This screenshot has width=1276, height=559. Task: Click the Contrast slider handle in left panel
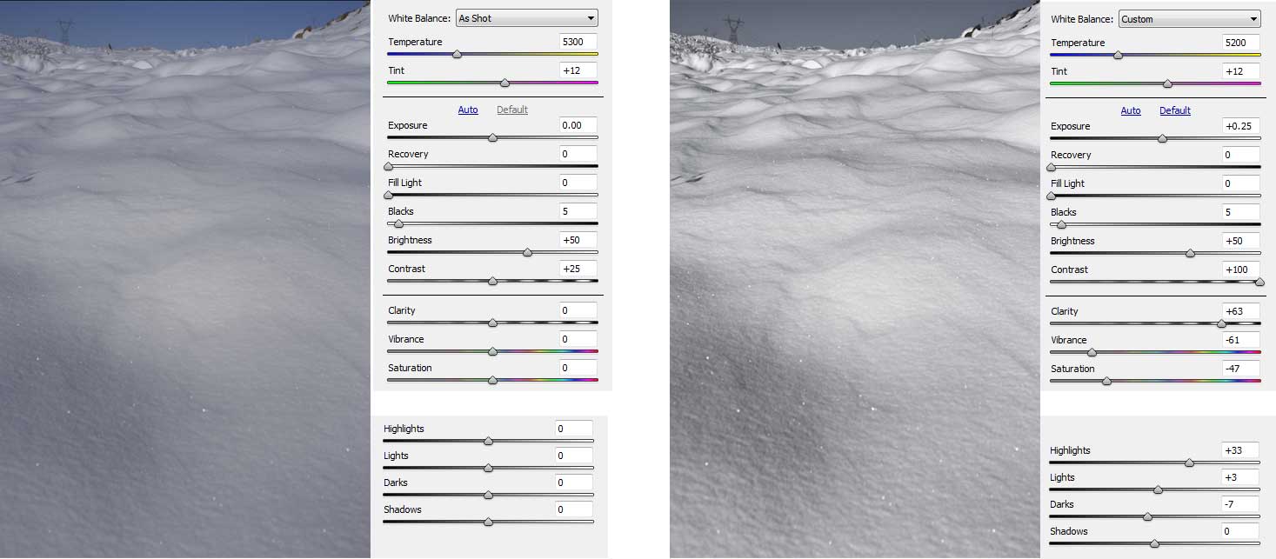tap(492, 281)
